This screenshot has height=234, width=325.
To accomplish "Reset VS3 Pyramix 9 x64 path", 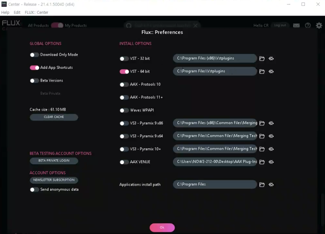I will point(271,136).
